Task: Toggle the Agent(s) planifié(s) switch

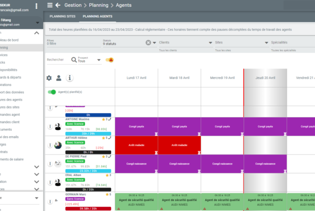Action: (x=52, y=92)
